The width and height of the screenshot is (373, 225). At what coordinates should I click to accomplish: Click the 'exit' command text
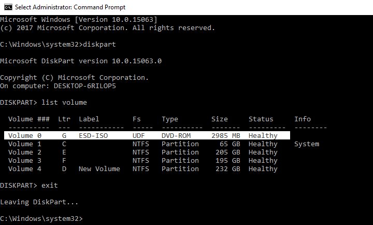(x=50, y=185)
